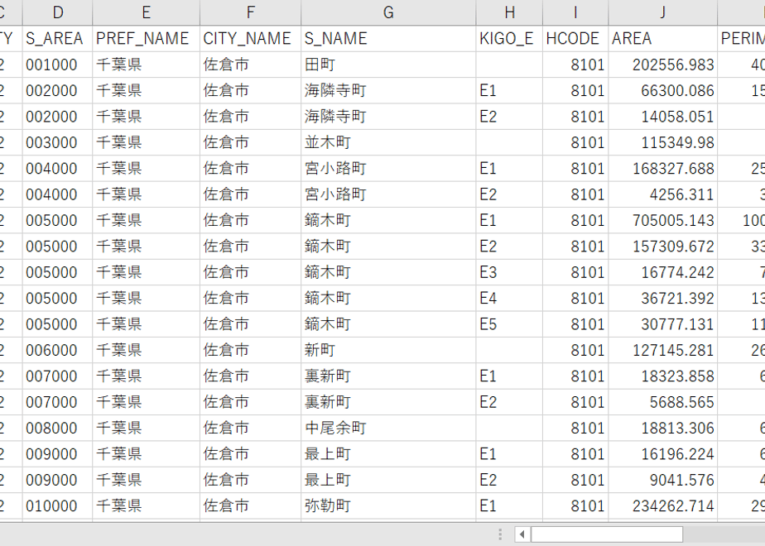
Task: Select cell with area 18323.858
Action: coord(663,376)
